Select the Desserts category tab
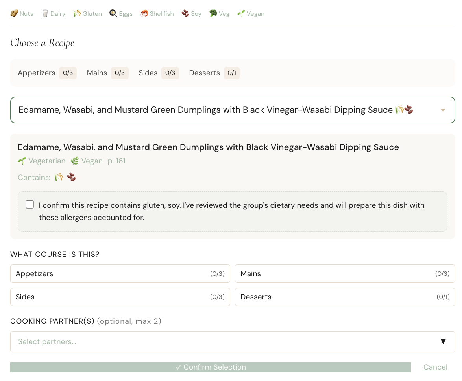This screenshot has width=462, height=381. [x=204, y=73]
